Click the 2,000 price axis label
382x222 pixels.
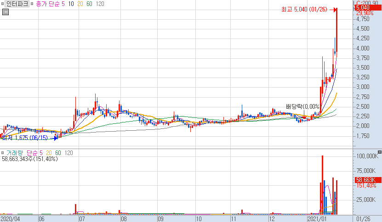coord(363,126)
